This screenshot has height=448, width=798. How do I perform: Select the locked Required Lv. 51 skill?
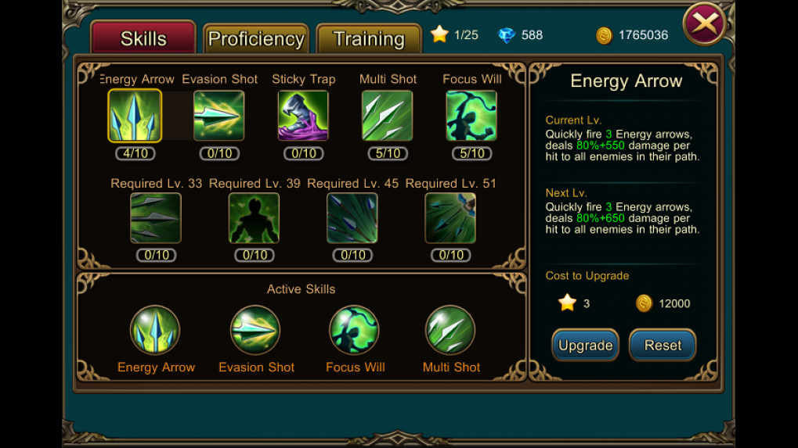click(450, 218)
